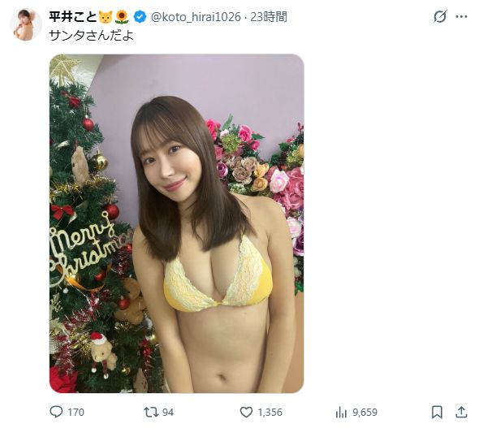Click the 23時間 timestamp link
The height and width of the screenshot is (428, 479).
tap(269, 17)
